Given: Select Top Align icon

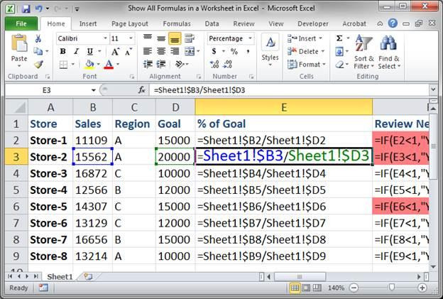Looking at the screenshot, I should (148, 38).
